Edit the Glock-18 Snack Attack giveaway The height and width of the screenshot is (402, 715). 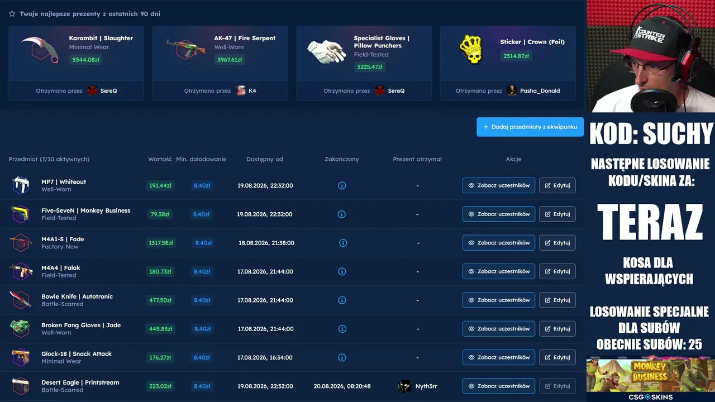(557, 357)
